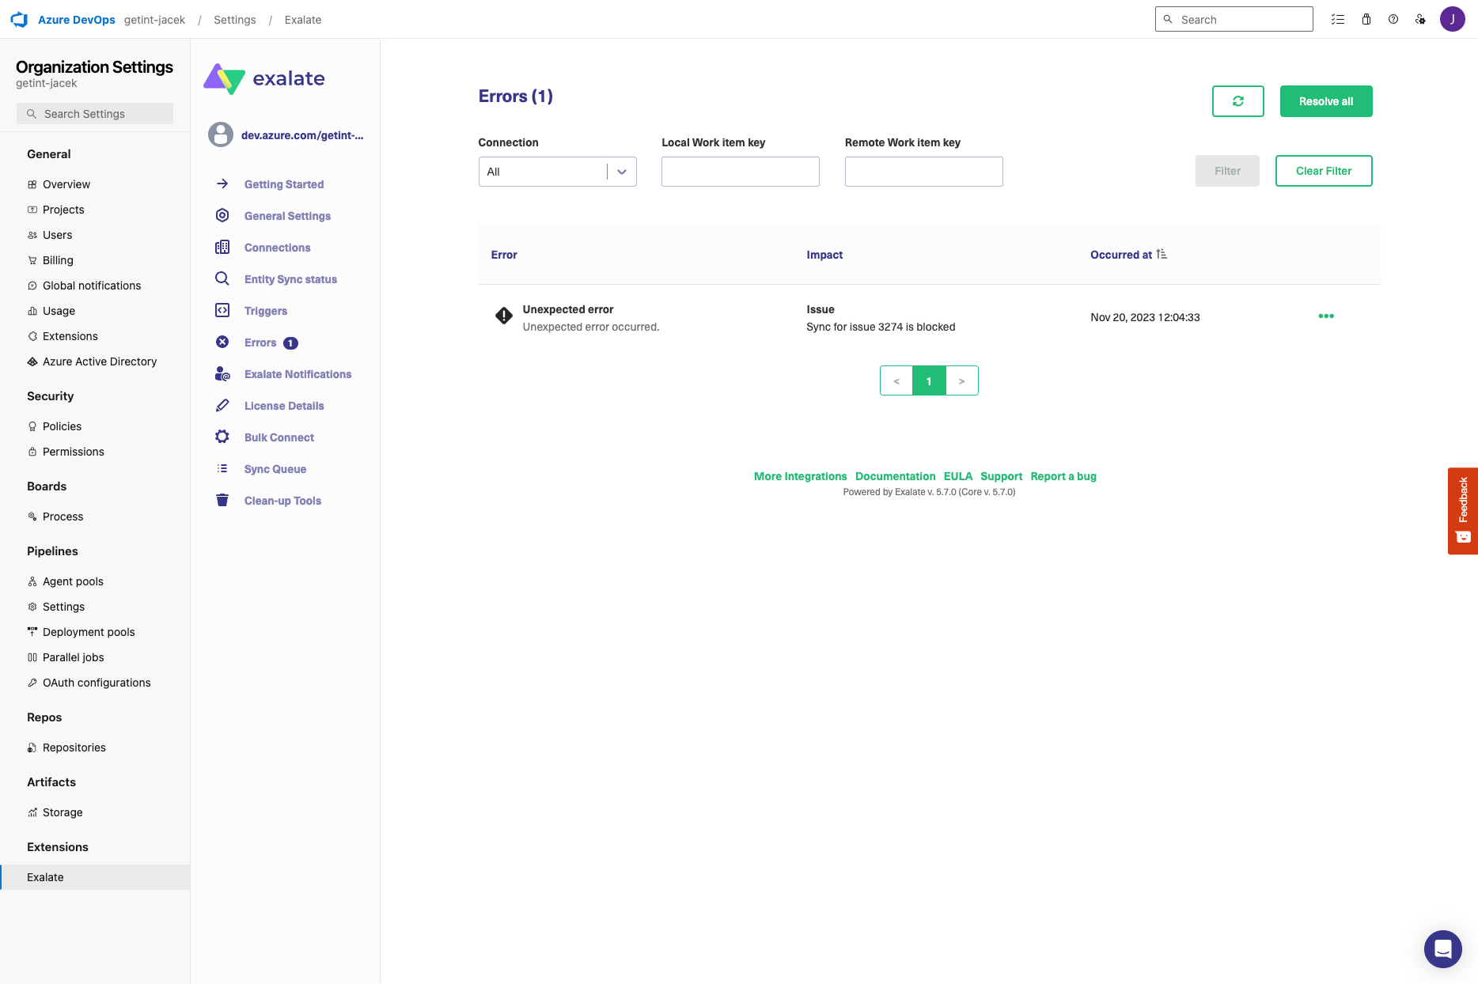Screen dimensions: 1478x984
Task: Open the J user avatar menu
Action: point(1453,19)
